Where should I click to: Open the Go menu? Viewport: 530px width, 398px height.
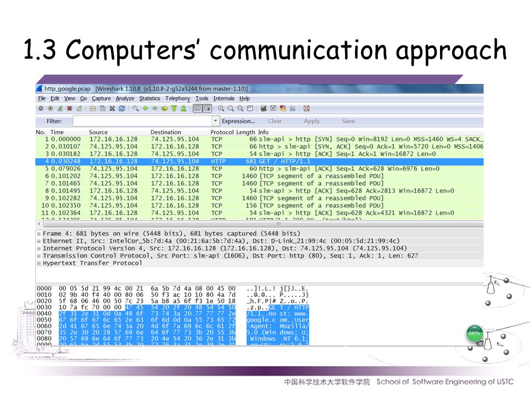(83, 98)
